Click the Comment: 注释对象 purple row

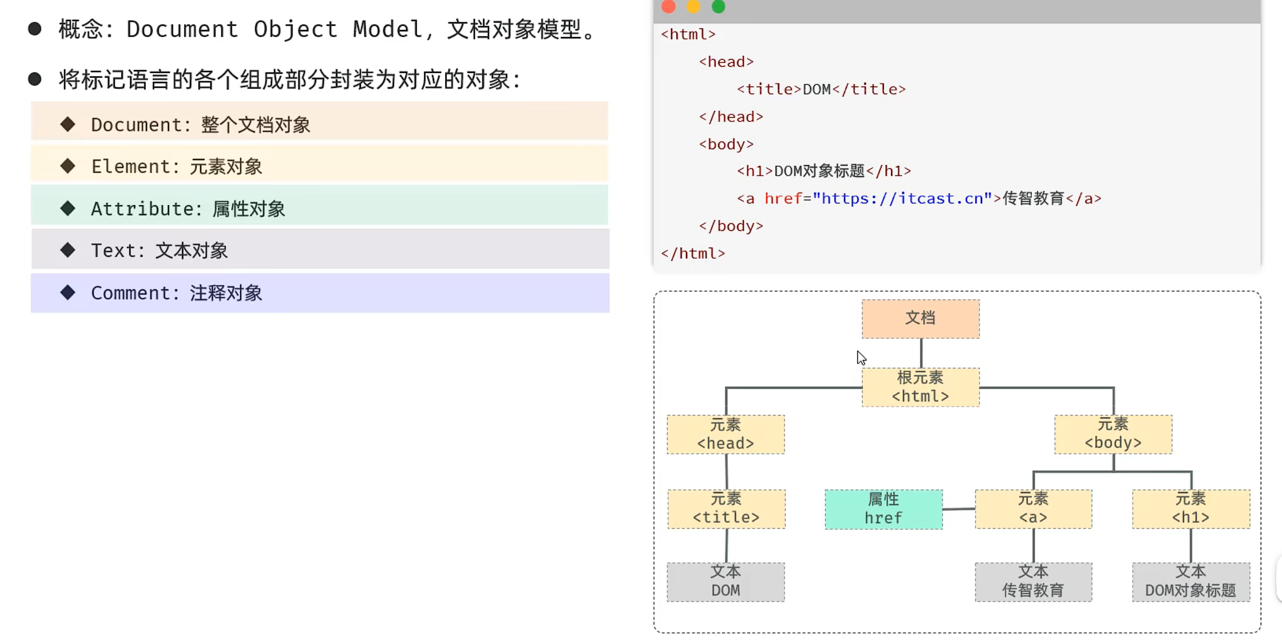click(320, 293)
